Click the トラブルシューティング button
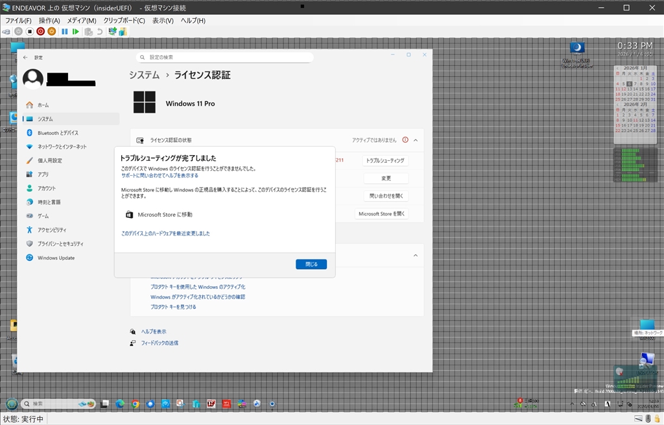Screen dimensions: 664x425 pyautogui.click(x=385, y=161)
